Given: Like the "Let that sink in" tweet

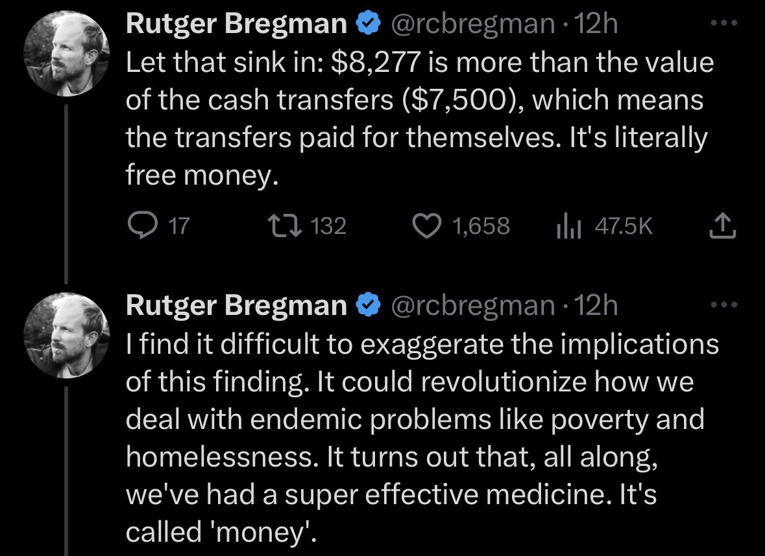Looking at the screenshot, I should [x=428, y=226].
